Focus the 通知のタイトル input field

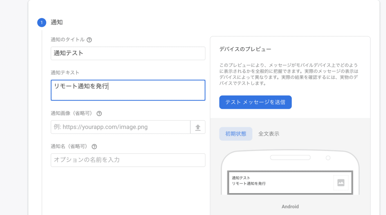click(128, 53)
